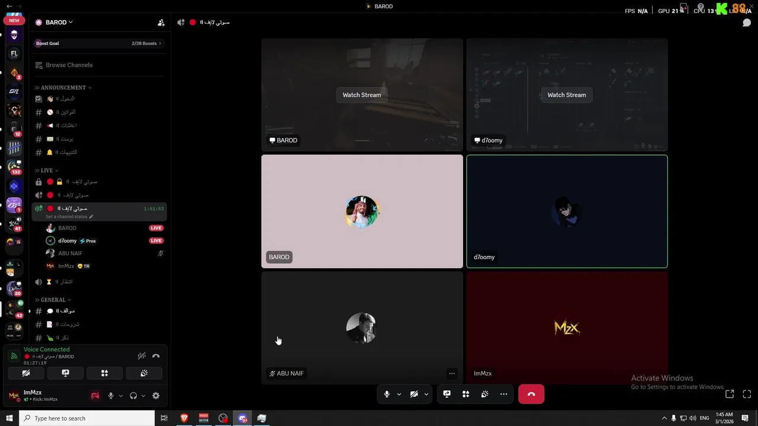
Task: Mute microphone in user panel
Action: pyautogui.click(x=110, y=396)
